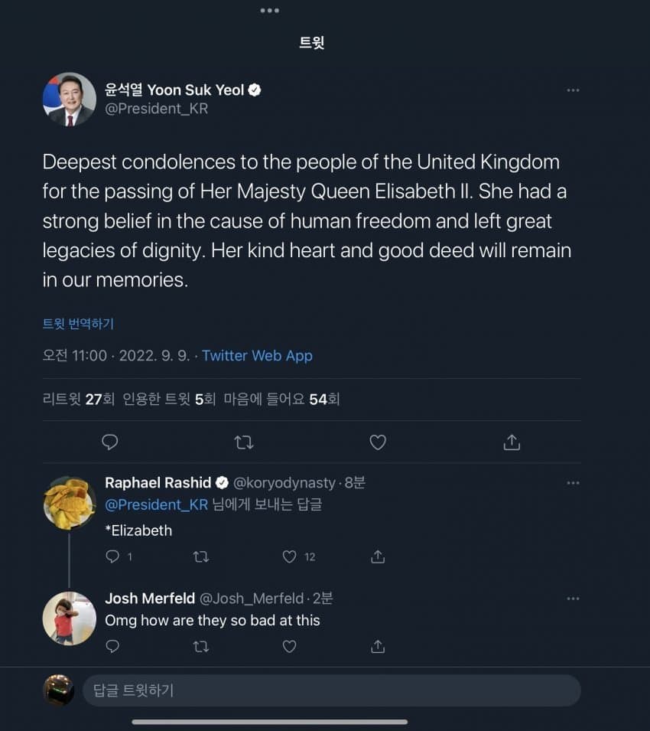Open more options on Josh Merfeld's reply

point(573,599)
